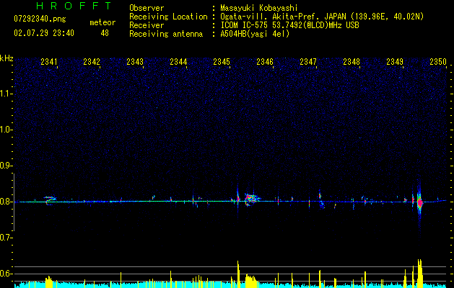Click the Receiver label
This screenshot has width=454, height=288.
[147, 25]
